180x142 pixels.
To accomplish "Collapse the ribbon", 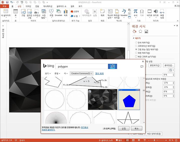I will pyautogui.click(x=178, y=21).
